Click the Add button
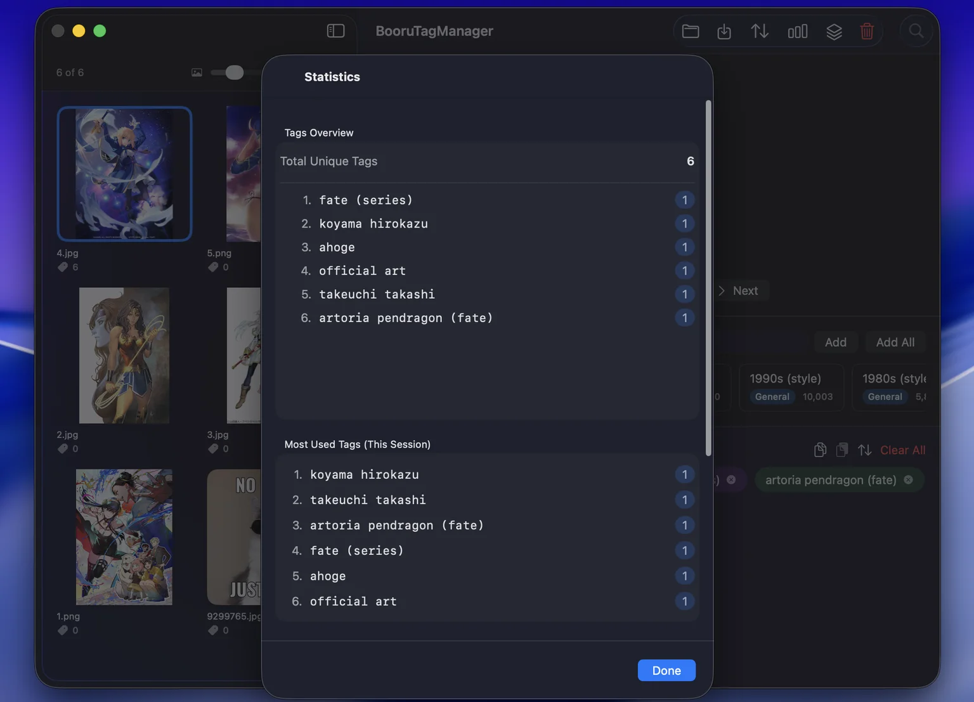This screenshot has width=974, height=702. pos(835,342)
